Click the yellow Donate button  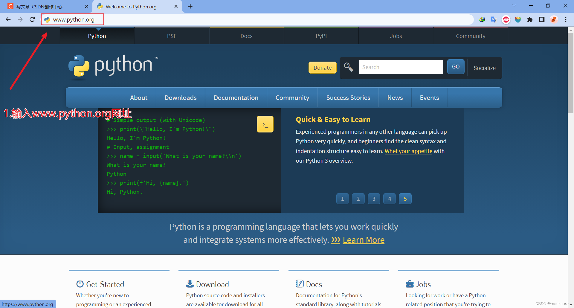click(322, 68)
